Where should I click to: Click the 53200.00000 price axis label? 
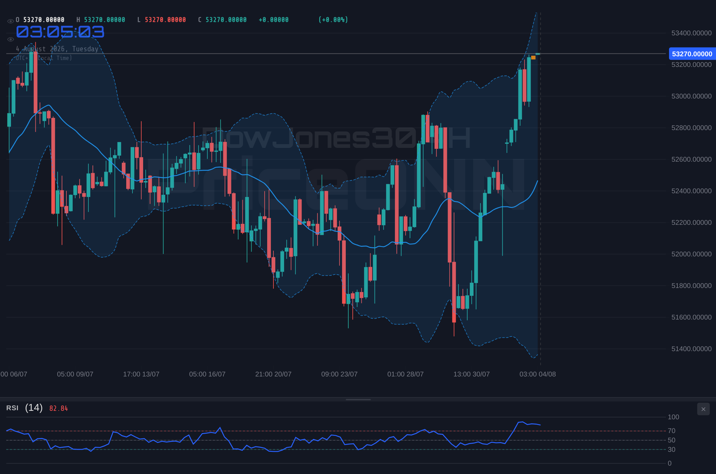coord(692,65)
